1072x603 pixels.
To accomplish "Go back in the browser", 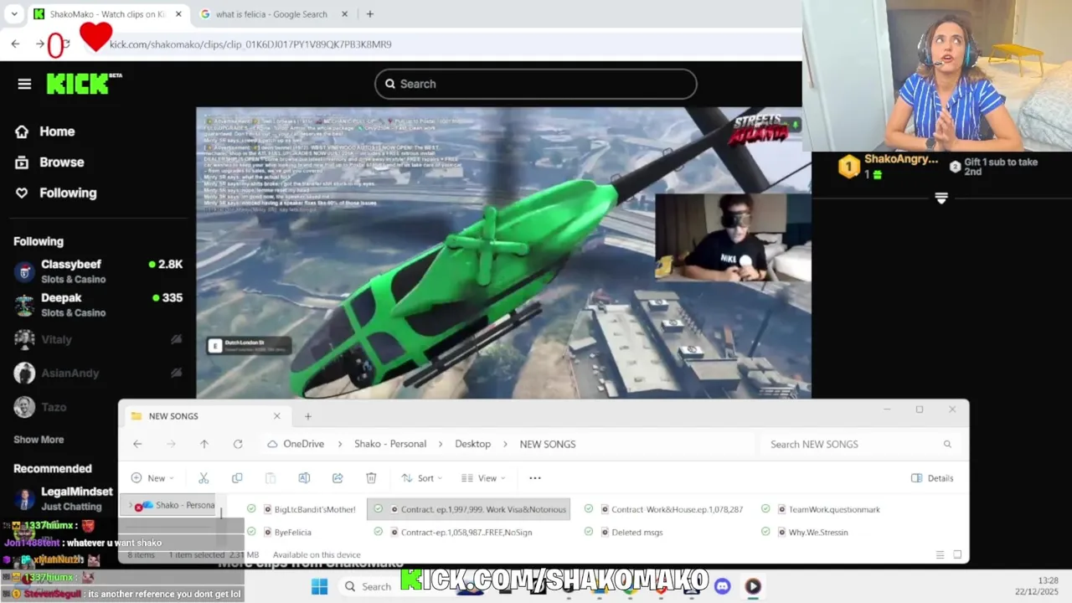I will pyautogui.click(x=15, y=44).
